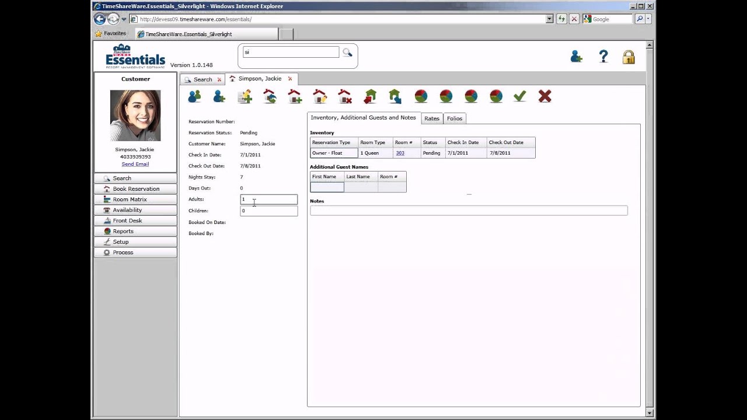The width and height of the screenshot is (747, 420).
Task: Click the green house with red arrow icon
Action: point(370,96)
